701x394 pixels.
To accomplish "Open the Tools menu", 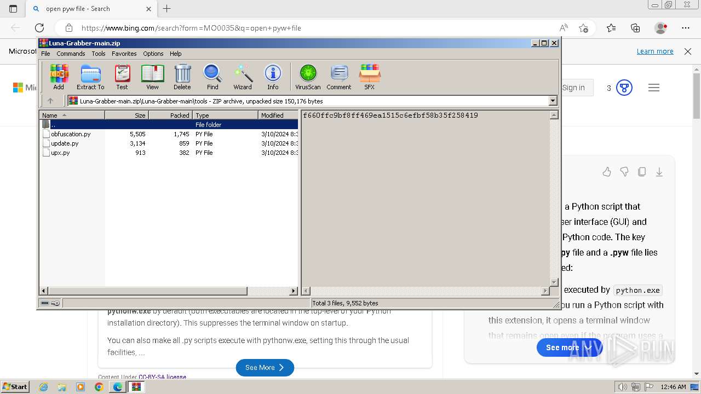I will [x=99, y=54].
